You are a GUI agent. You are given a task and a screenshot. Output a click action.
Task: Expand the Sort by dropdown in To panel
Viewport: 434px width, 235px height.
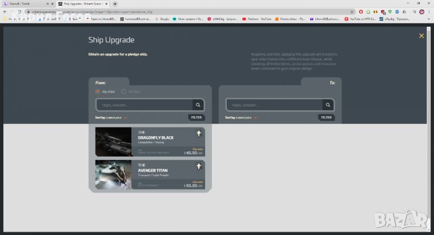pyautogui.click(x=254, y=117)
